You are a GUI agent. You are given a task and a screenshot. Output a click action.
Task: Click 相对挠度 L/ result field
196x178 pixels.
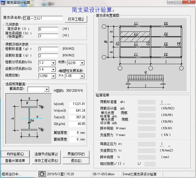tap(150, 164)
